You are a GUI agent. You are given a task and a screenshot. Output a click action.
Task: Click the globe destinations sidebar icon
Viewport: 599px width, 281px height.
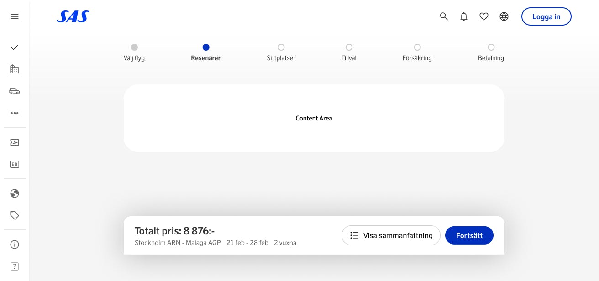15,193
